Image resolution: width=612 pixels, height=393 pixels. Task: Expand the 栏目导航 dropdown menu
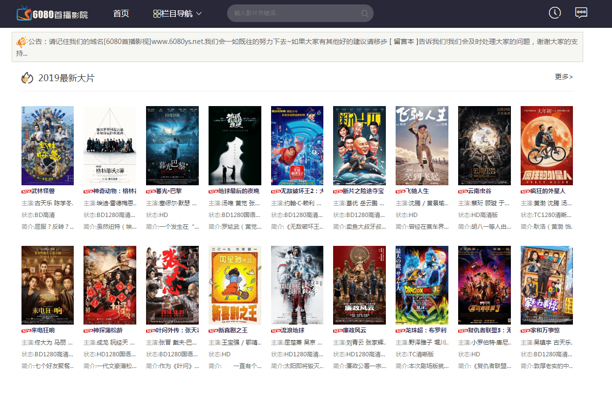(x=177, y=13)
